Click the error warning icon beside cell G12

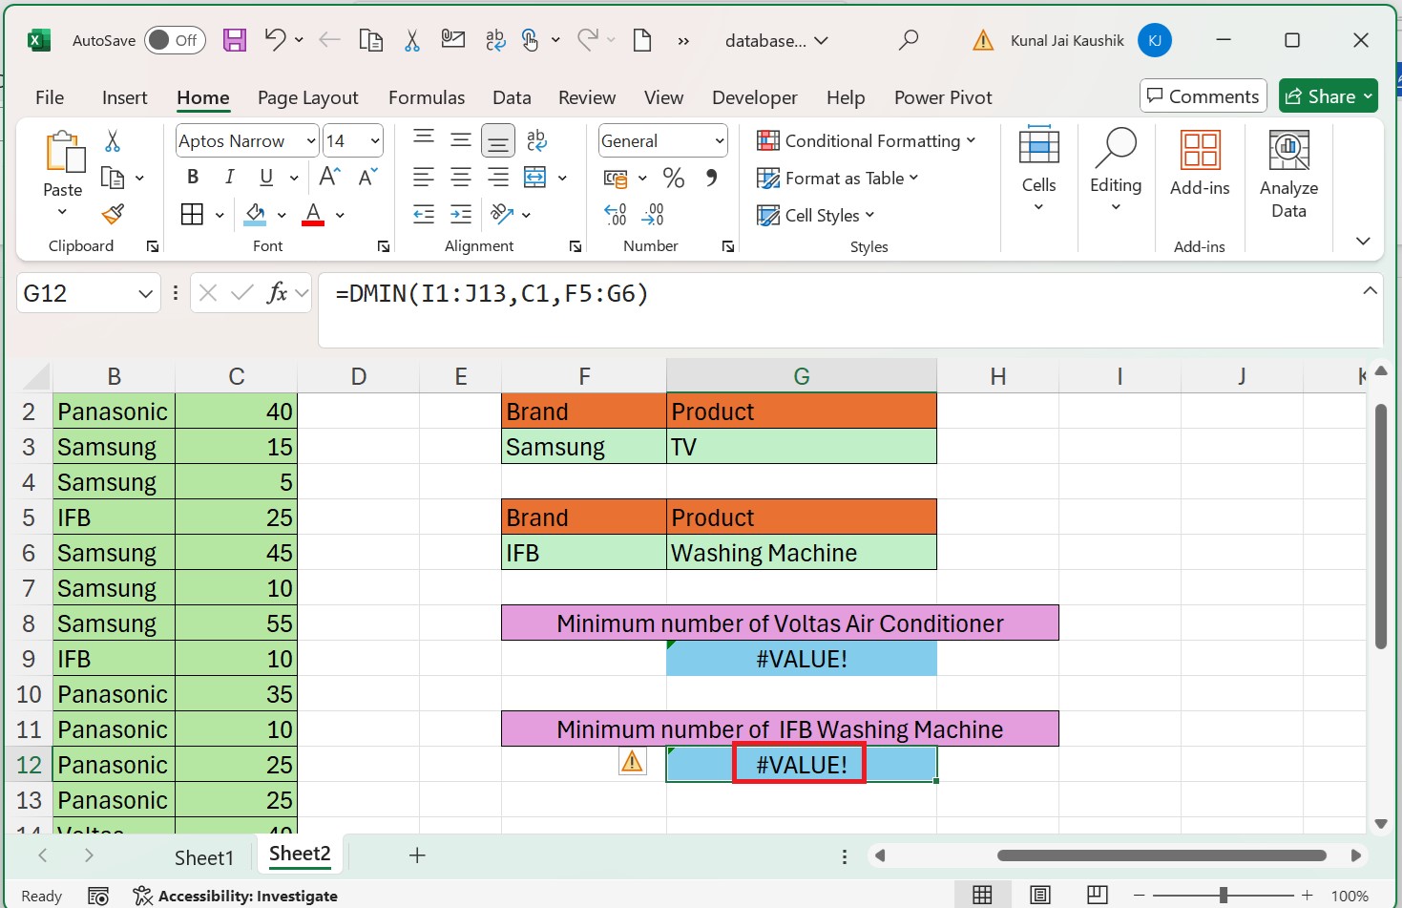632,761
